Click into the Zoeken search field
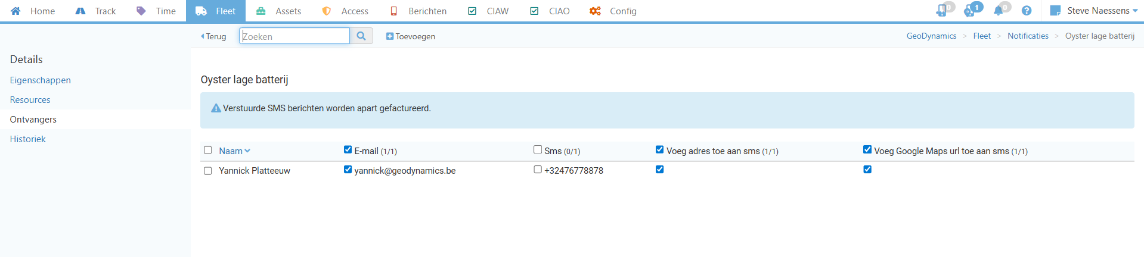Viewport: 1144px width, 257px height. 294,36
